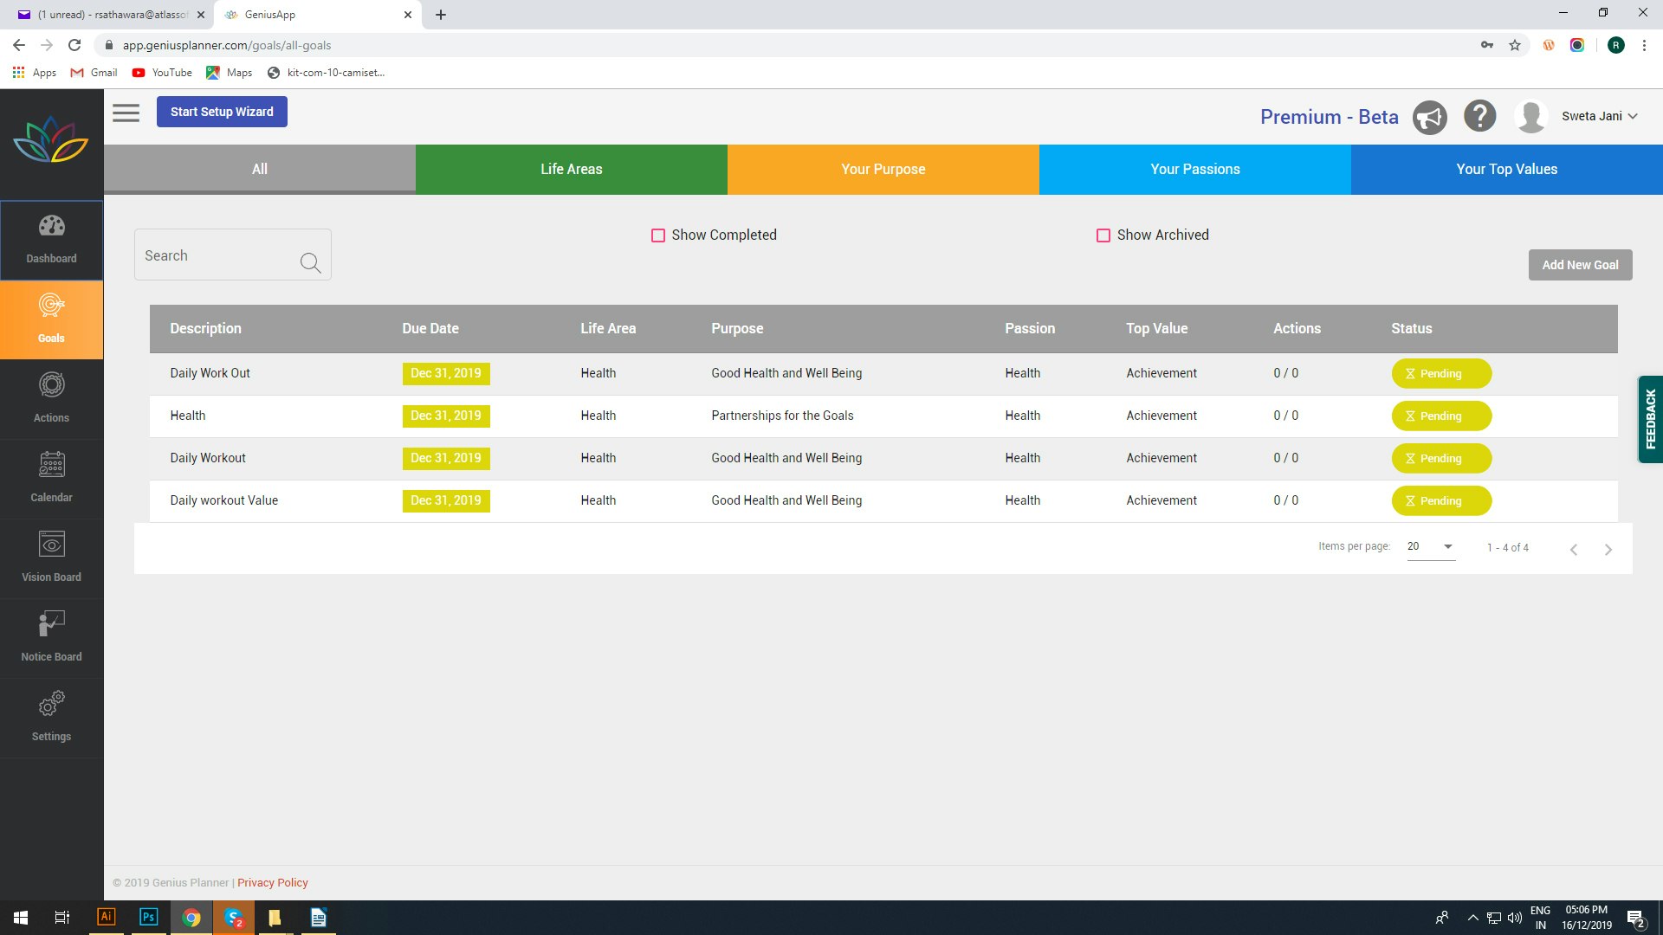Expand the Sweta Jani user dropdown

point(1598,116)
